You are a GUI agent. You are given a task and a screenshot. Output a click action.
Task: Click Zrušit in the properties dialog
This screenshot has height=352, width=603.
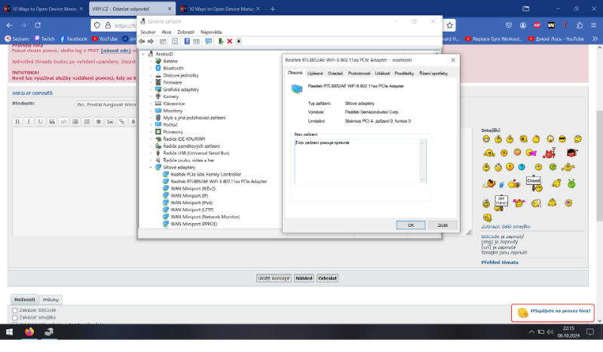(x=442, y=225)
